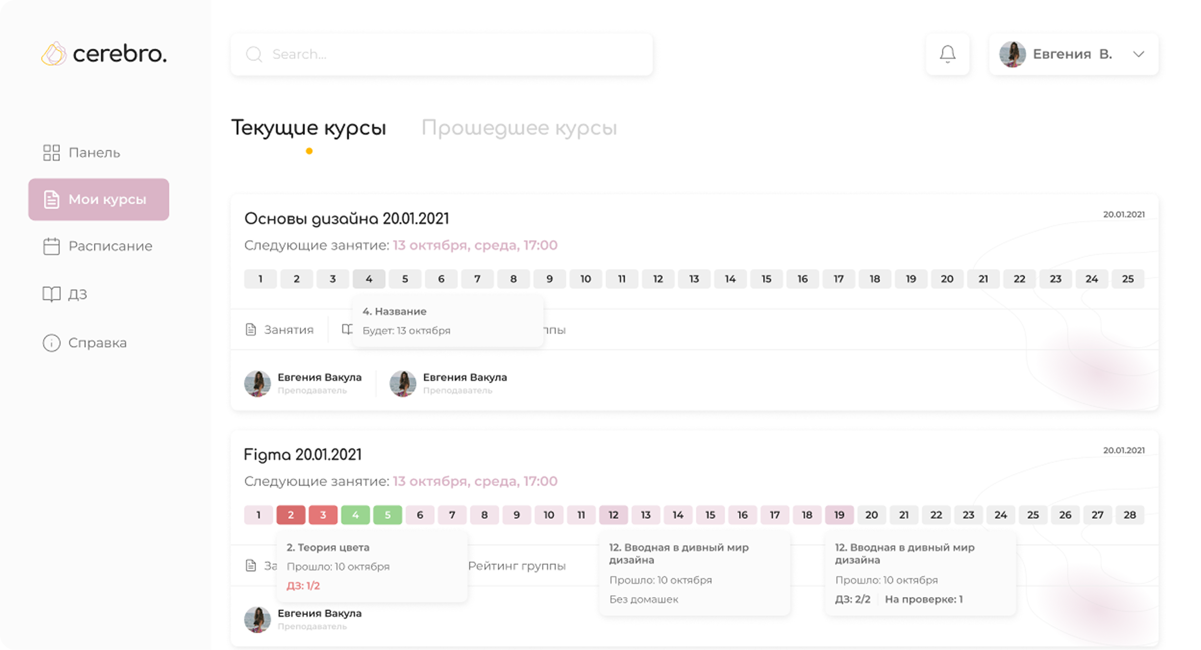1201x650 pixels.
Task: Open Мои курсы sidebar item
Action: pyautogui.click(x=99, y=200)
